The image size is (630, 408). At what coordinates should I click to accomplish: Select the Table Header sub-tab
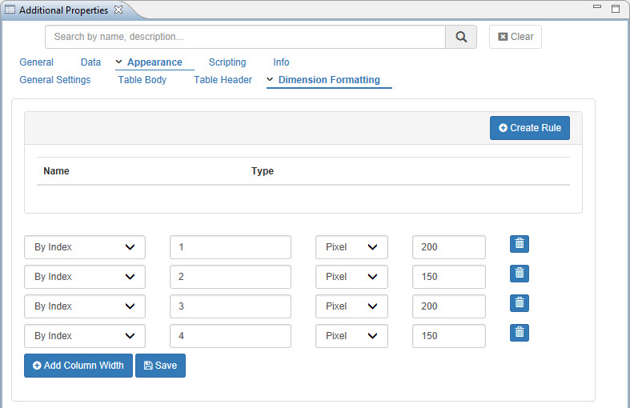[x=223, y=80]
